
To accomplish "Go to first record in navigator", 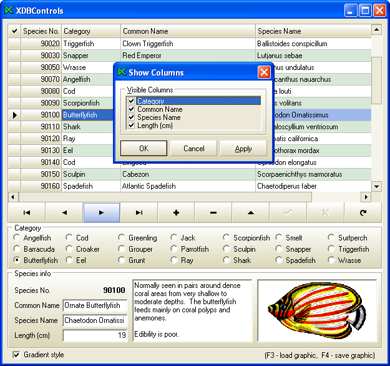I will pyautogui.click(x=27, y=212).
